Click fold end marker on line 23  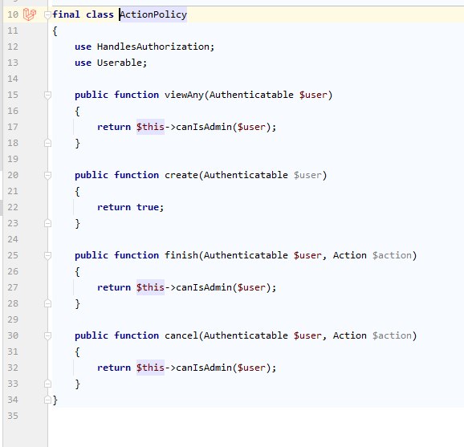click(x=47, y=223)
